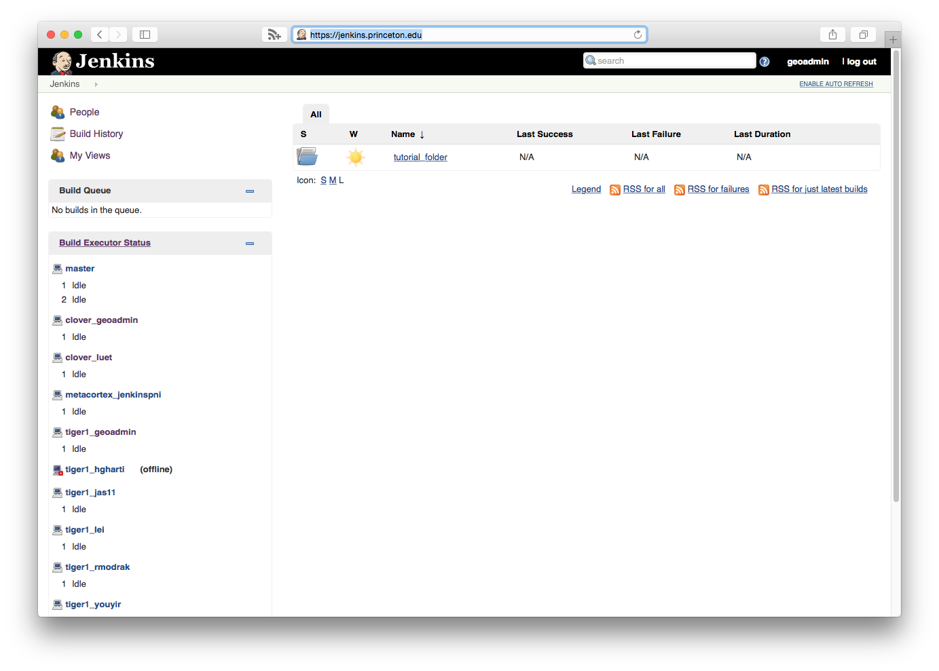Click the '(offline)' status text
Image resolution: width=939 pixels, height=671 pixels.
coord(156,469)
